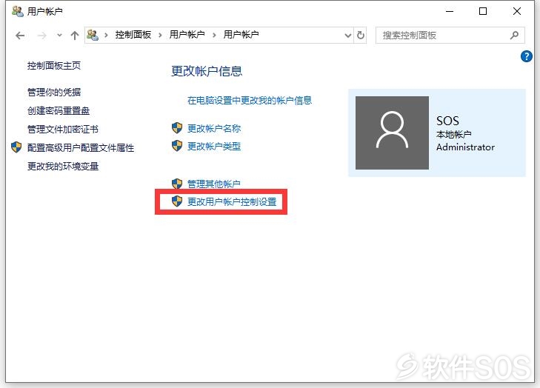Viewport: 540px width, 388px height.
Task: Open 创建密码重置盘
Action: pyautogui.click(x=59, y=111)
